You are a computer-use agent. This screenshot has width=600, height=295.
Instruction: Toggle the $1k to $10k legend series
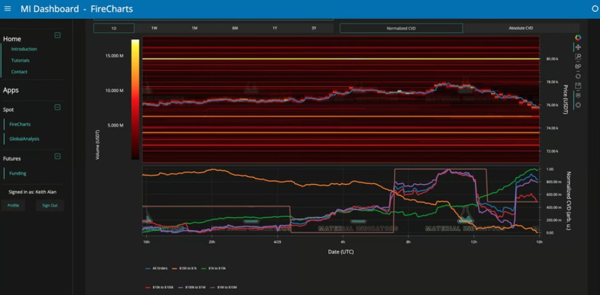tap(213, 269)
